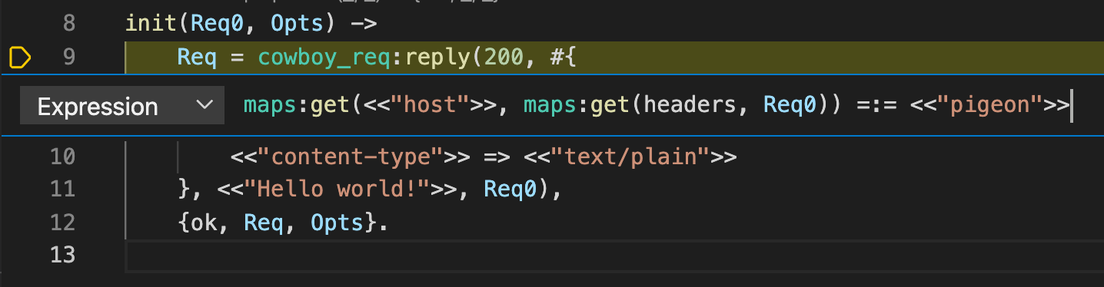
Task: Click line number 11 in gutter
Action: click(63, 190)
